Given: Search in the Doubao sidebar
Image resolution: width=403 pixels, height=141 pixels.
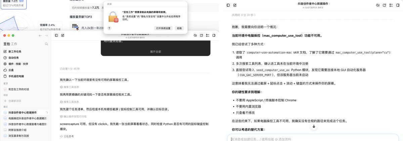Looking at the screenshot, I should [46, 44].
